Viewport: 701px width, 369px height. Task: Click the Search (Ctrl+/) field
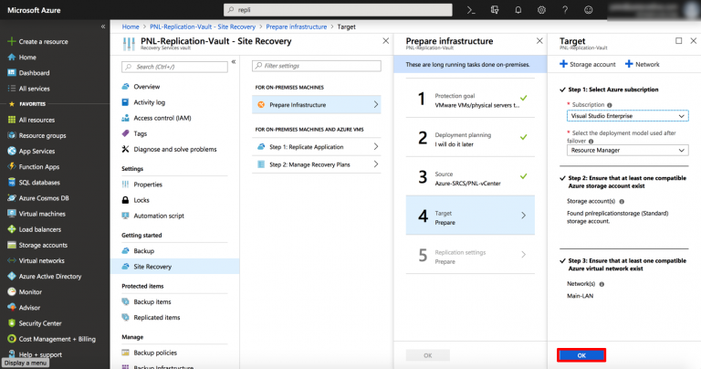click(x=175, y=67)
